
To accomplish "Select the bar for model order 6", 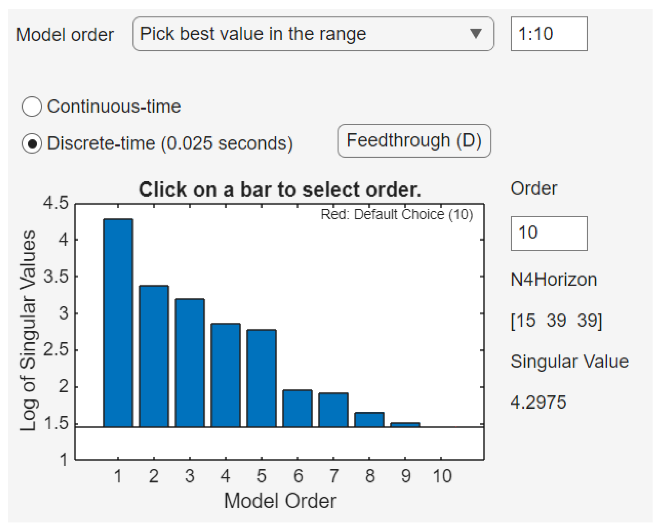I will tap(298, 408).
